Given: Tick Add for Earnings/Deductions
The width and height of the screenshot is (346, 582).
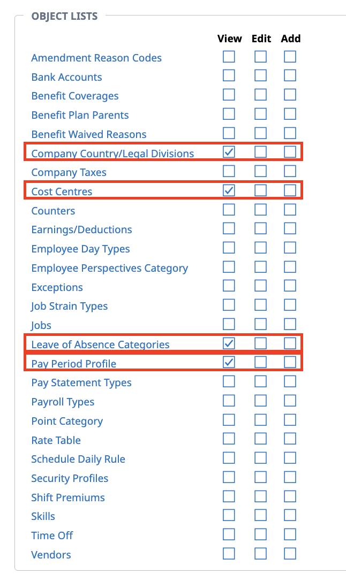Looking at the screenshot, I should [290, 228].
